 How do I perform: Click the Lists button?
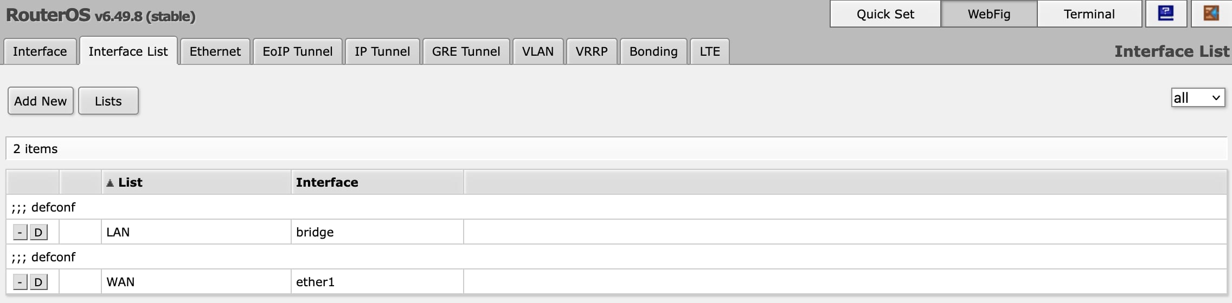pyautogui.click(x=108, y=101)
